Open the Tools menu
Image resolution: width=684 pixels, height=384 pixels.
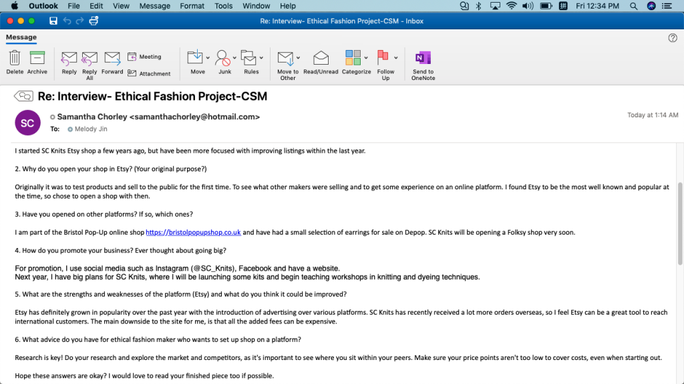click(x=223, y=6)
